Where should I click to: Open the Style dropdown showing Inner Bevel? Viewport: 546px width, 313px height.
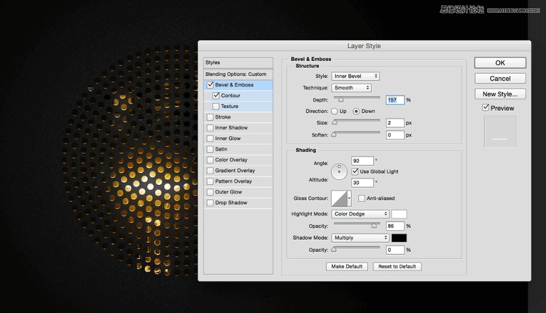coord(356,76)
